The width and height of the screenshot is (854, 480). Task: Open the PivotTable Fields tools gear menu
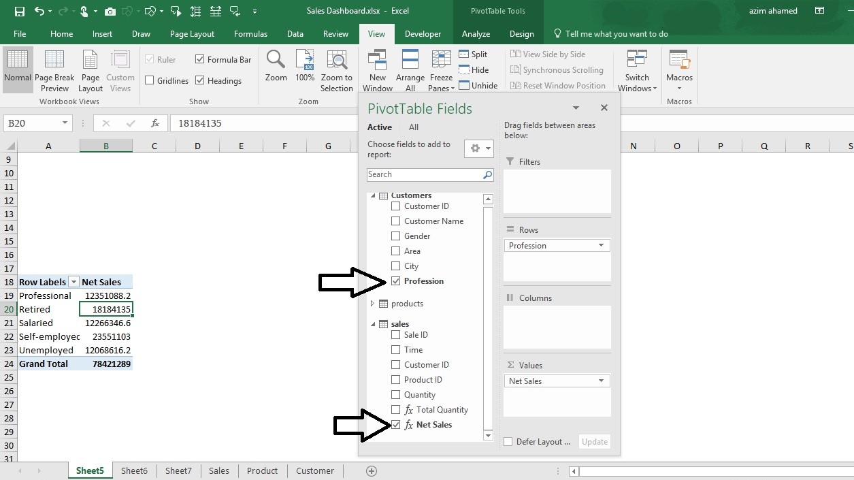click(479, 148)
